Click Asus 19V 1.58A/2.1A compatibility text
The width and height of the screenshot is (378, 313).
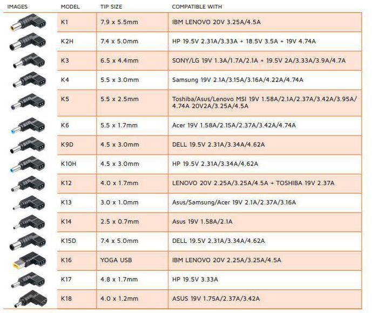pyautogui.click(x=202, y=222)
